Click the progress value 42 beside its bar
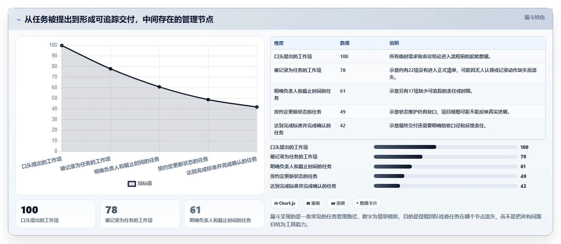561x244 pixels. click(523, 186)
